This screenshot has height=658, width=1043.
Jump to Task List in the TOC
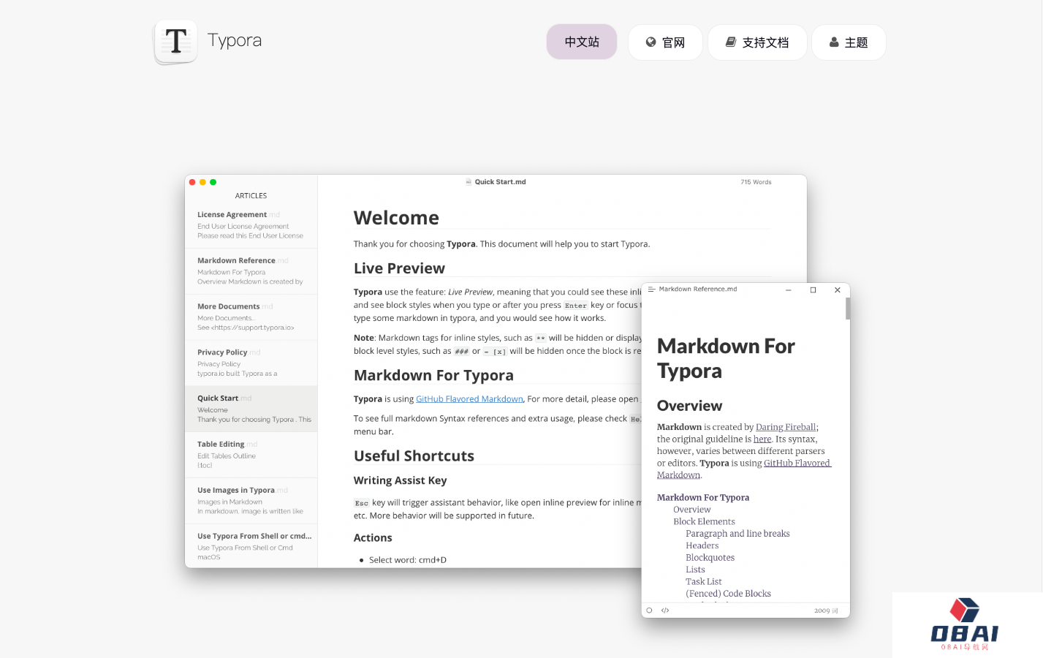point(703,582)
